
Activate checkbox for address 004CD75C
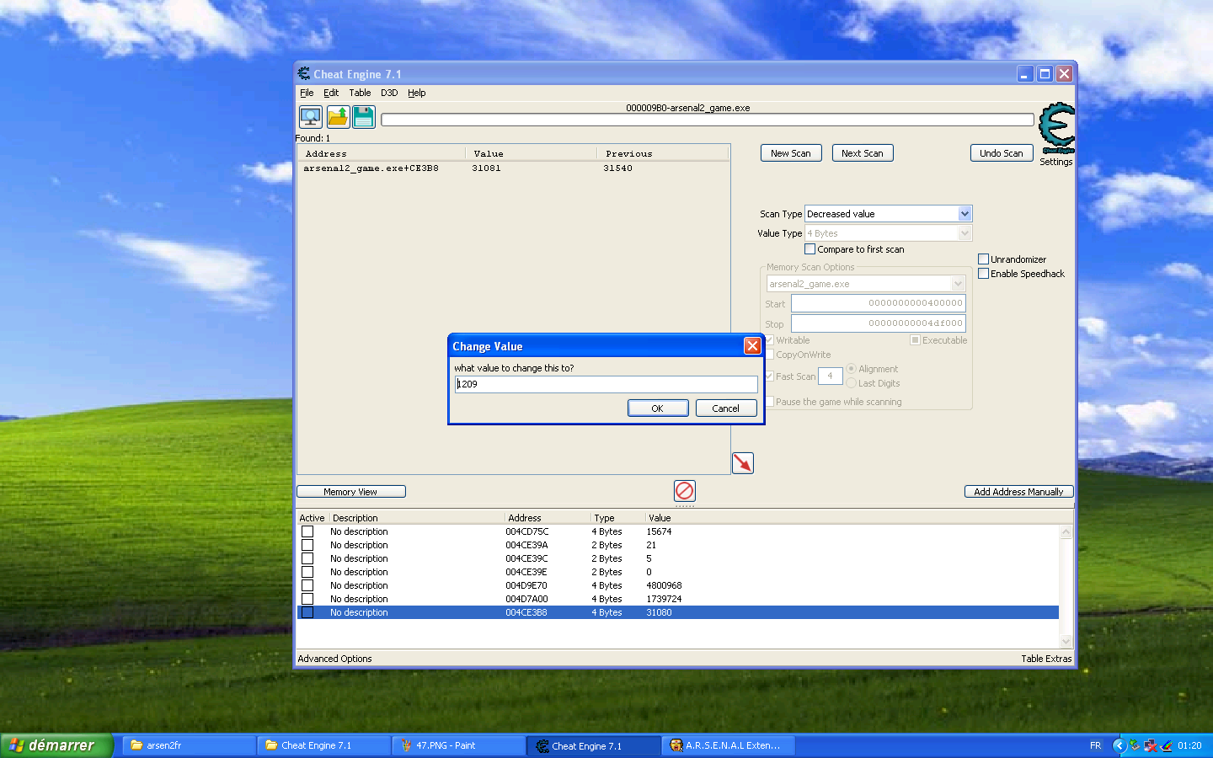tap(307, 531)
